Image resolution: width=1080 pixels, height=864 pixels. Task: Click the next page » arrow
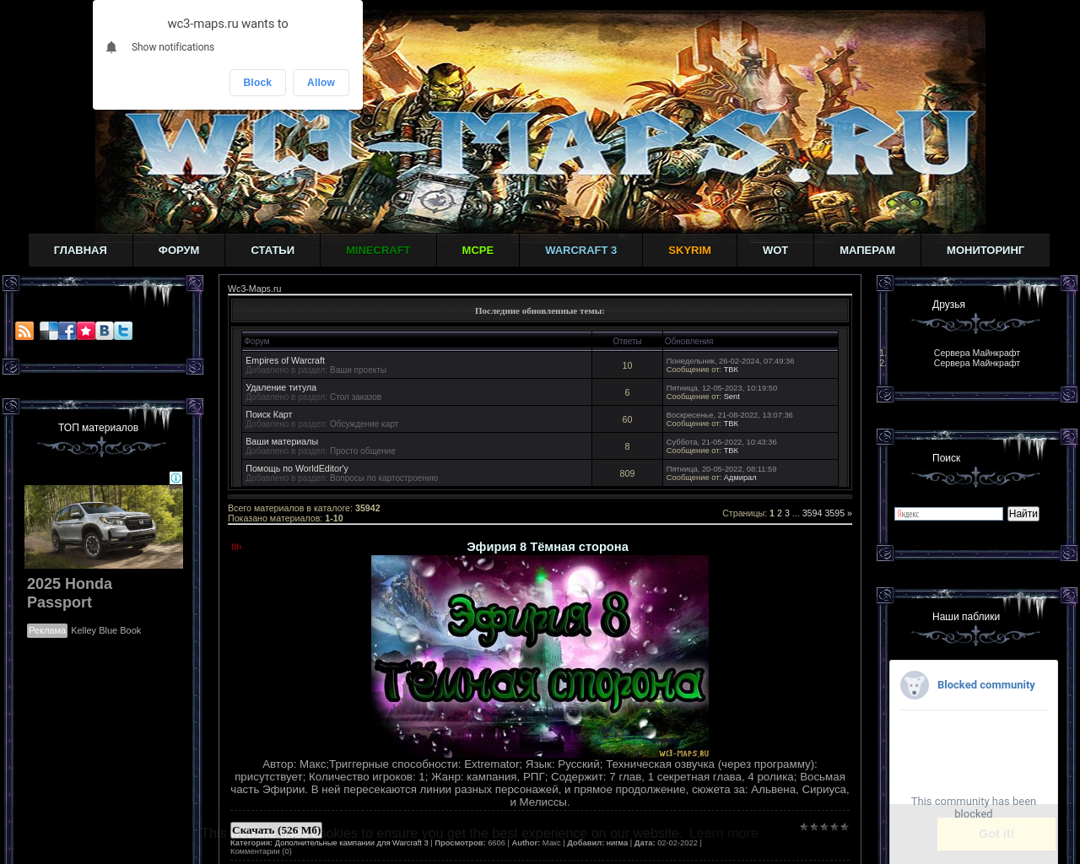point(850,513)
